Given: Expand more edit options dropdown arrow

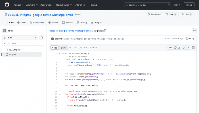Looking at the screenshot, I should [x=188, y=48].
